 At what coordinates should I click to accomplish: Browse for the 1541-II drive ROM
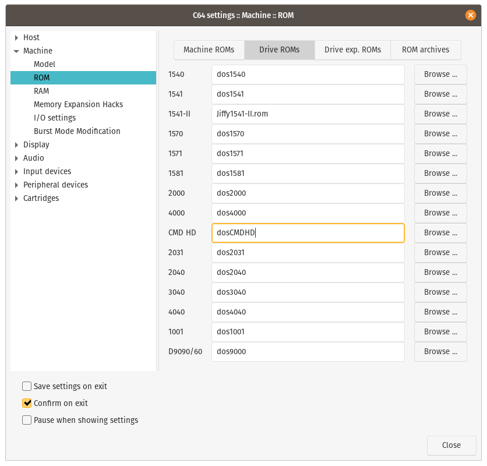tap(440, 114)
